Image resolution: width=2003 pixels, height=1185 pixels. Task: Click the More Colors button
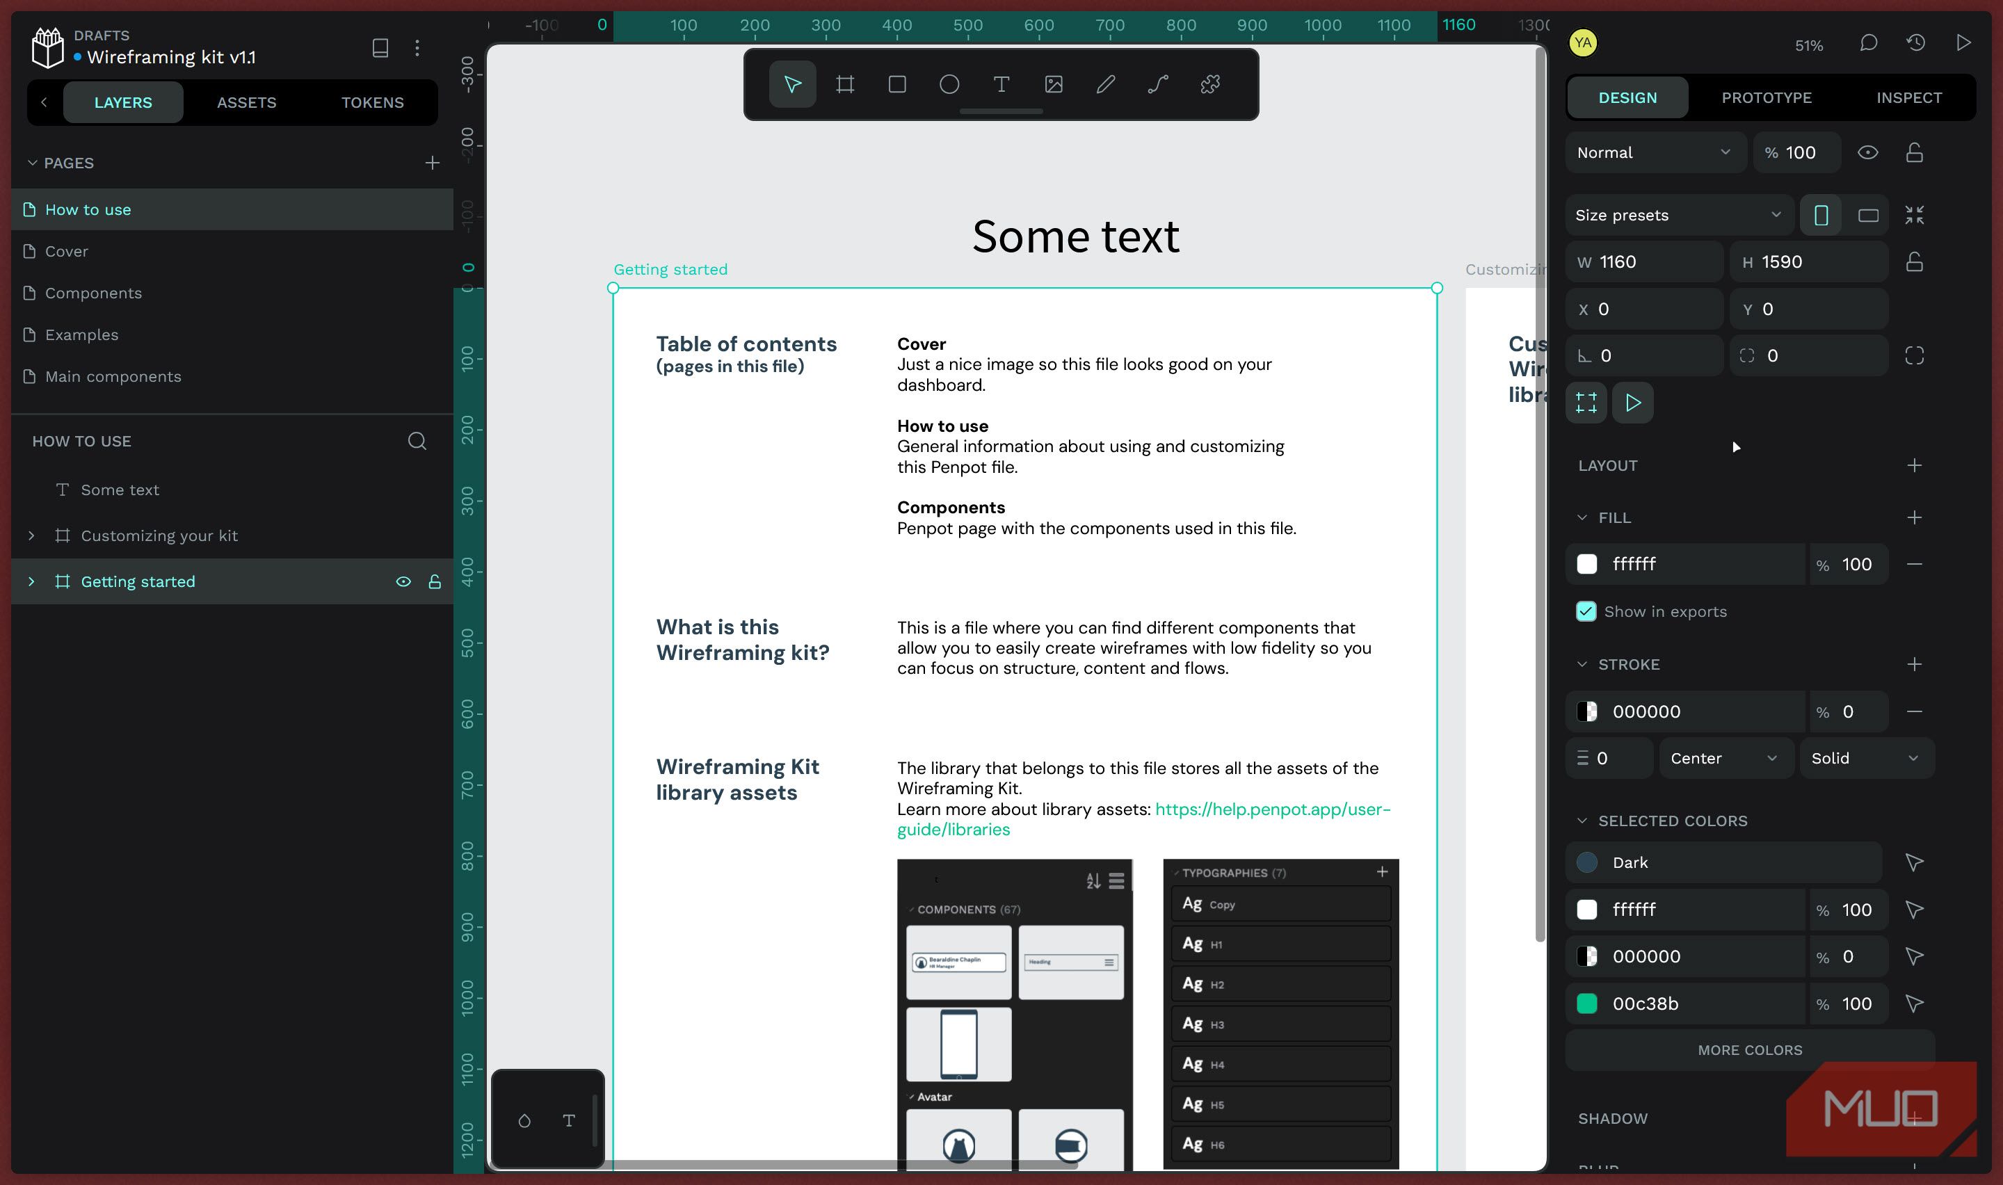[x=1750, y=1050]
